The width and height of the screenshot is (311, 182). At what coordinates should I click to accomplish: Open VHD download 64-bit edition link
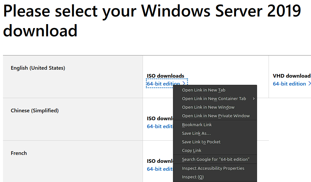point(291,84)
